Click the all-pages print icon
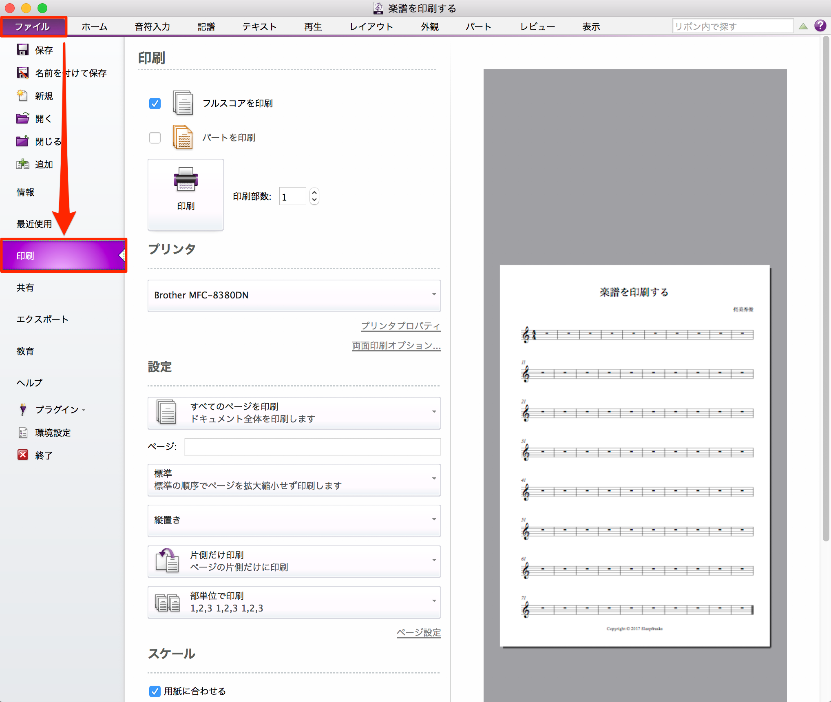Image resolution: width=831 pixels, height=702 pixels. [166, 412]
